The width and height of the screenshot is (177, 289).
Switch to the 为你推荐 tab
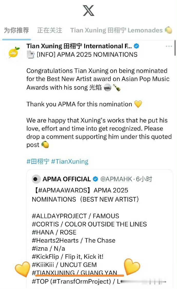click(16, 30)
